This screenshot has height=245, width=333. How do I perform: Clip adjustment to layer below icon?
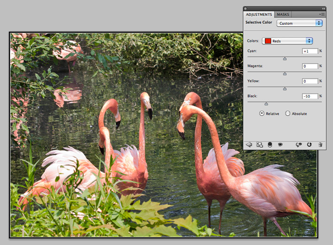(x=270, y=145)
